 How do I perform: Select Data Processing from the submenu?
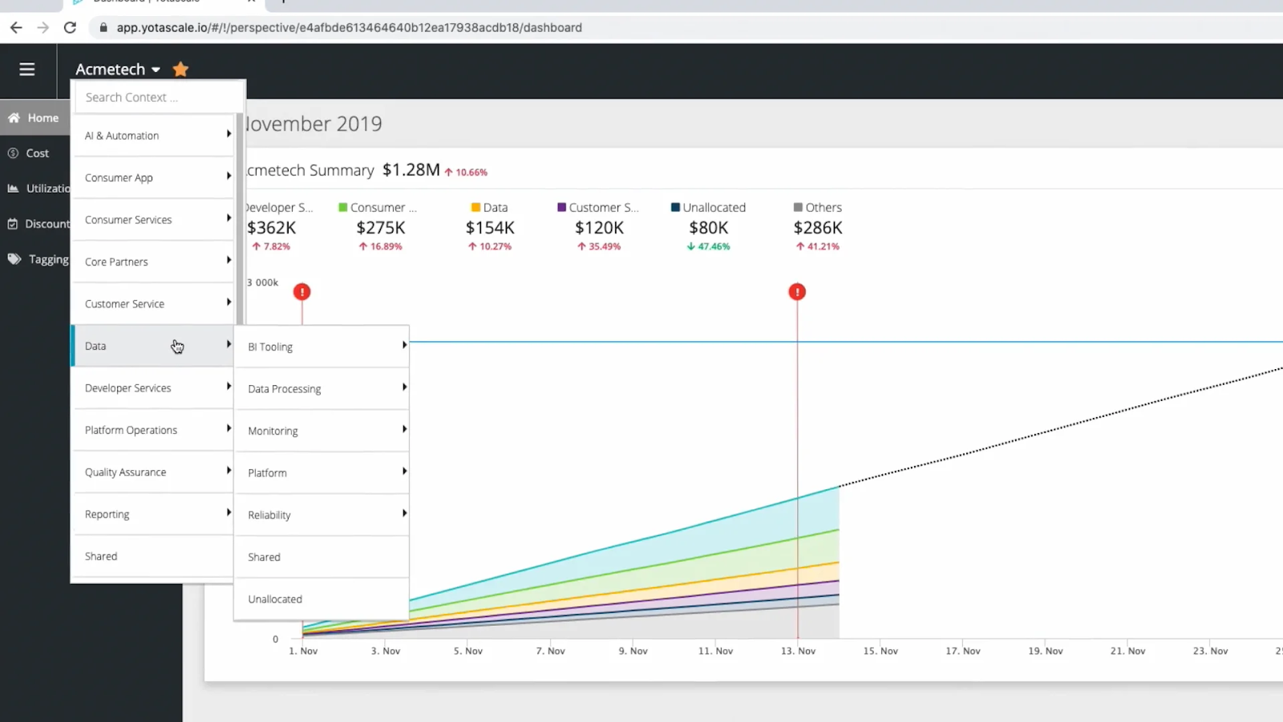[284, 388]
